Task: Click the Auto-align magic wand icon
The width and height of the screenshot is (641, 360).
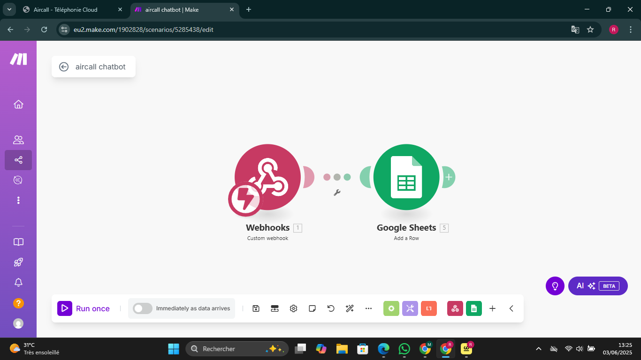Action: tap(350, 308)
